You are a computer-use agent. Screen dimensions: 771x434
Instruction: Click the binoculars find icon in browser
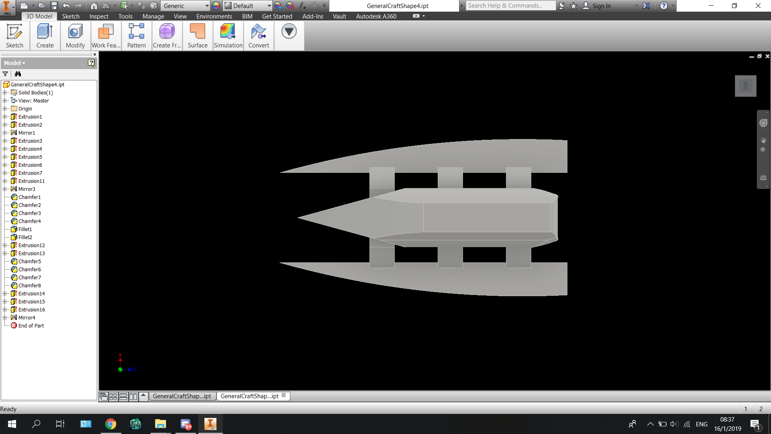coord(18,74)
